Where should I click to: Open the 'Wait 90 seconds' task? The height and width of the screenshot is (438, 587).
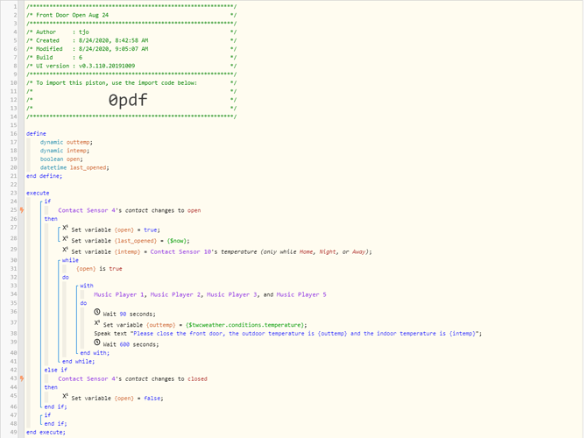pyautogui.click(x=129, y=314)
